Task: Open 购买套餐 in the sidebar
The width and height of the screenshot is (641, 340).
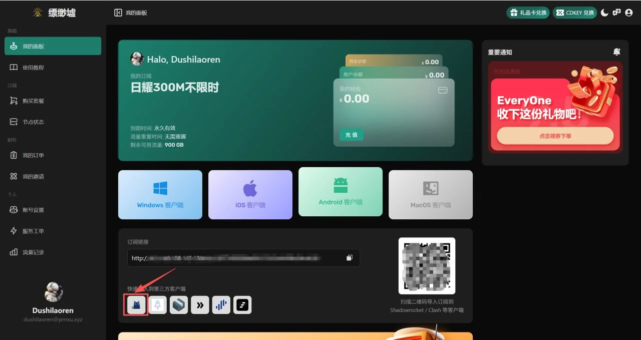Action: point(33,101)
